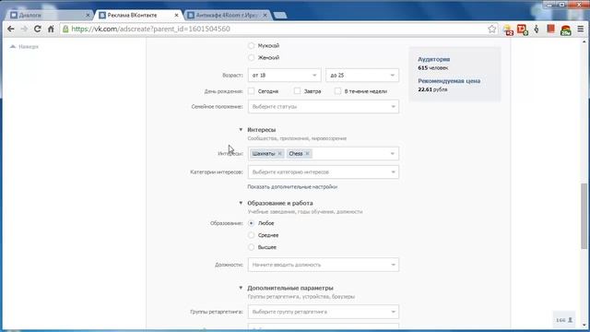Switch to the Реклама ВКонтакте tab
The image size is (590, 332).
[x=137, y=15]
